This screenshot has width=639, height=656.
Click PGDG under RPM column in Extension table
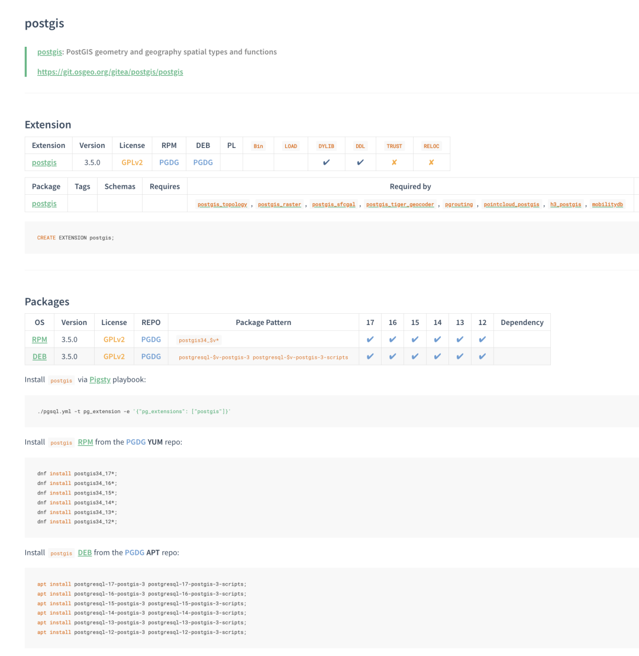pos(169,162)
